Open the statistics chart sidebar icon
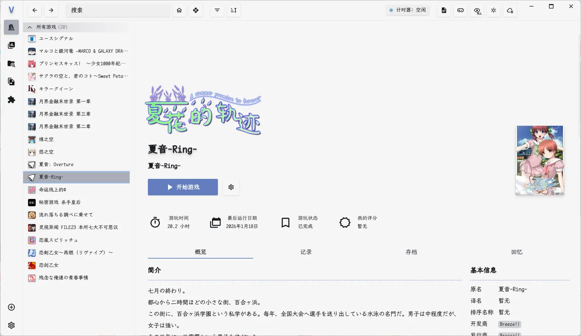581x336 pixels. pos(11,45)
